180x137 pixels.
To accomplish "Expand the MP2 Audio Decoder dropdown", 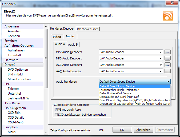I will click(x=161, y=52).
